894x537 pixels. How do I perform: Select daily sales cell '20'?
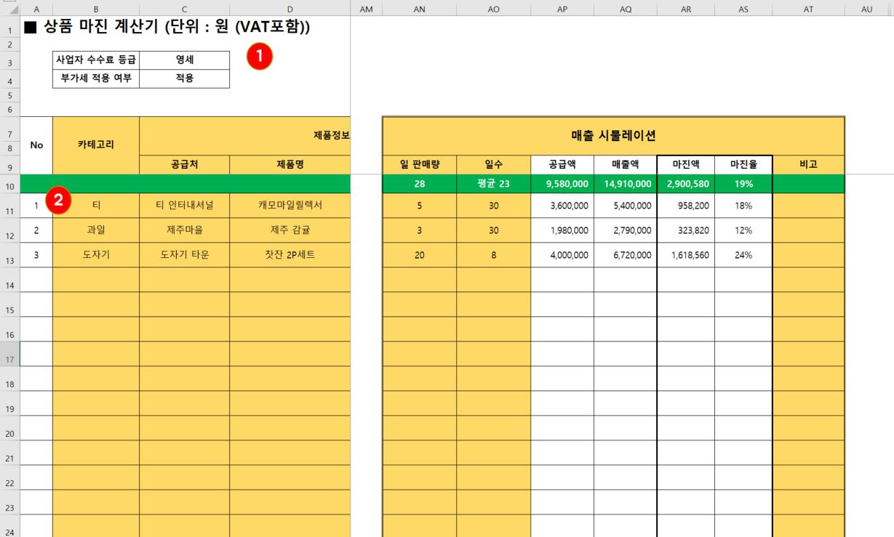pyautogui.click(x=420, y=255)
